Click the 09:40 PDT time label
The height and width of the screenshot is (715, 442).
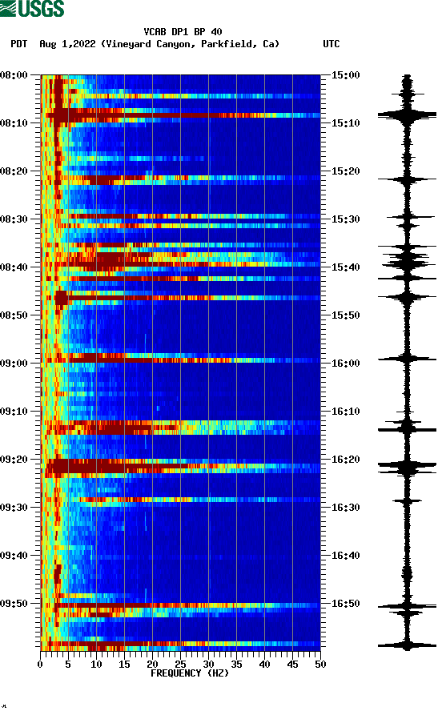pos(14,556)
